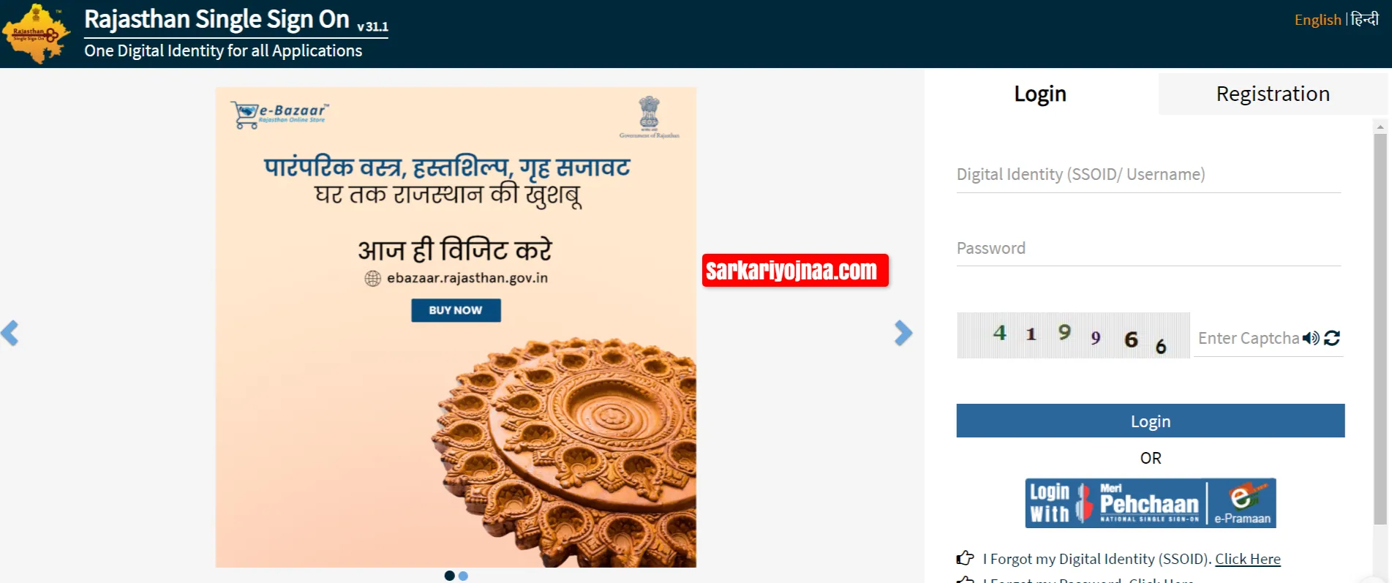Viewport: 1392px width, 583px height.
Task: Click the blue Login button
Action: (x=1150, y=421)
